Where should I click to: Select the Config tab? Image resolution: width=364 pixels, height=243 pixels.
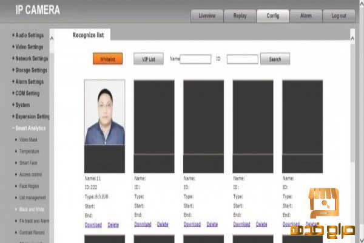[x=273, y=16]
